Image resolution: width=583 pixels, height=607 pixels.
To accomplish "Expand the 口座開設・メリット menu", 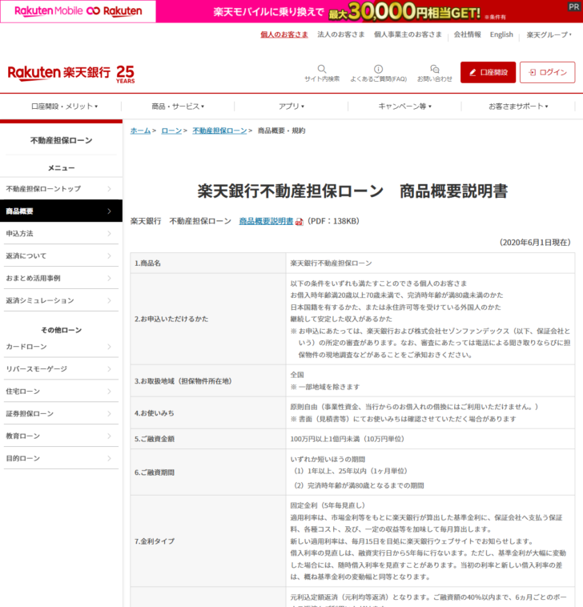I will (x=64, y=106).
